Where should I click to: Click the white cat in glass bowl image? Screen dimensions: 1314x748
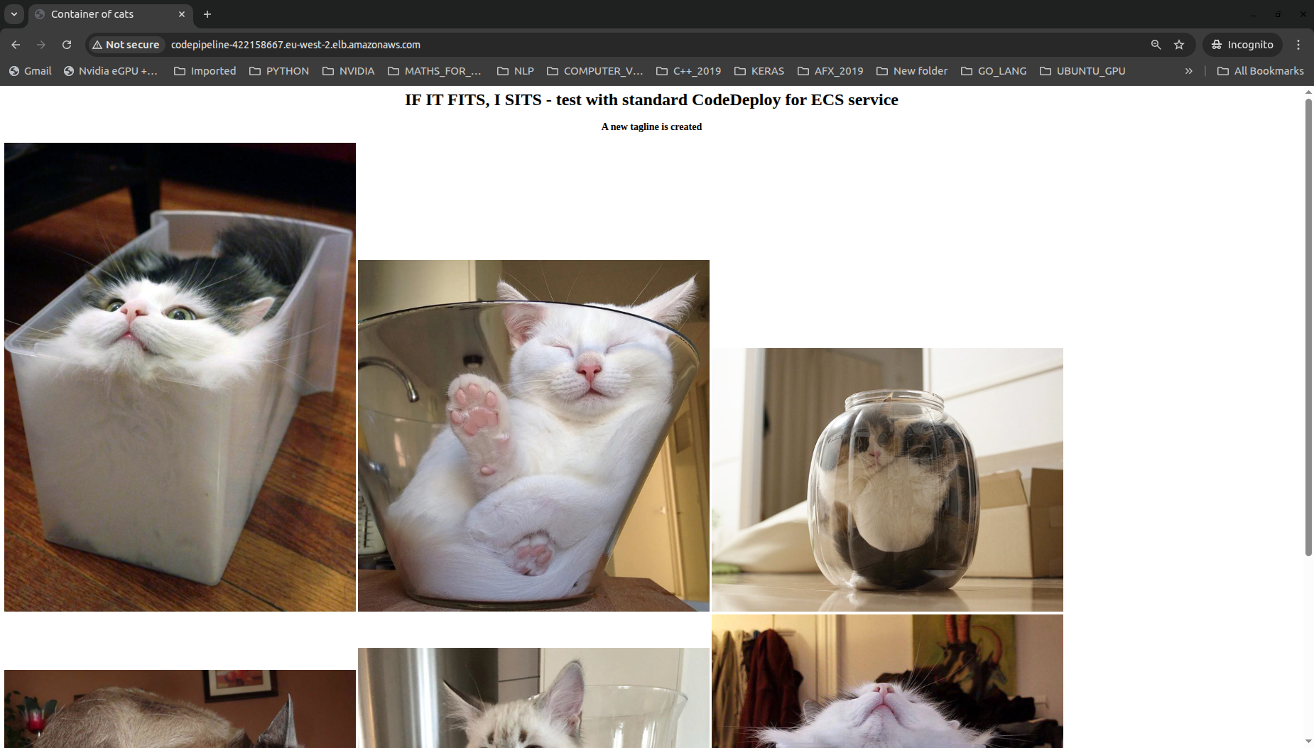point(533,435)
